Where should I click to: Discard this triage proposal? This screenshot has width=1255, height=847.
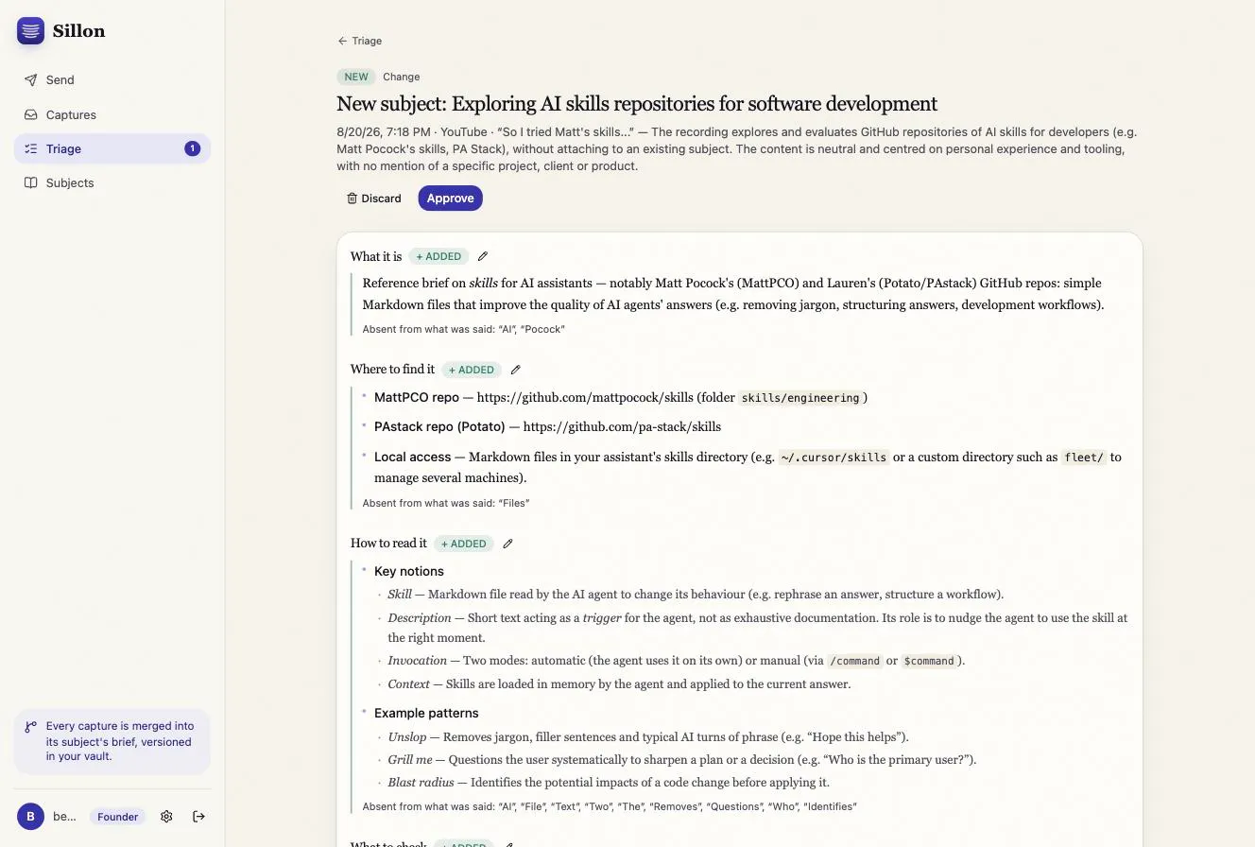tap(374, 199)
